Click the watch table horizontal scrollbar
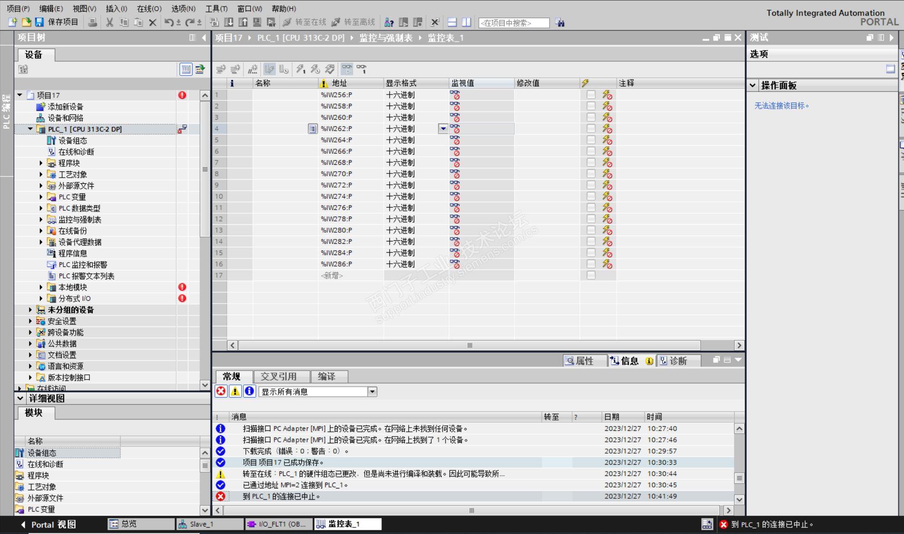 469,345
